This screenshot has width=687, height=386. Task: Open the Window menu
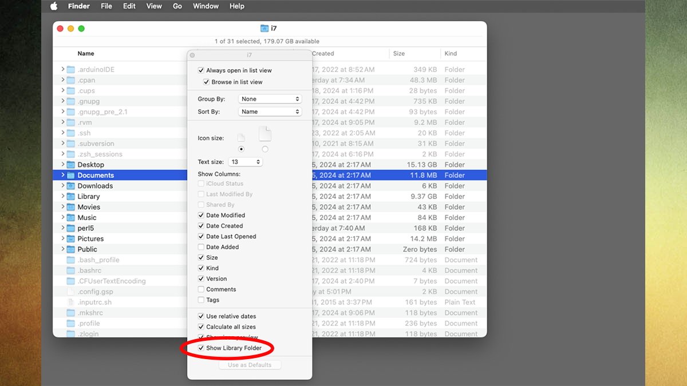[x=206, y=6]
